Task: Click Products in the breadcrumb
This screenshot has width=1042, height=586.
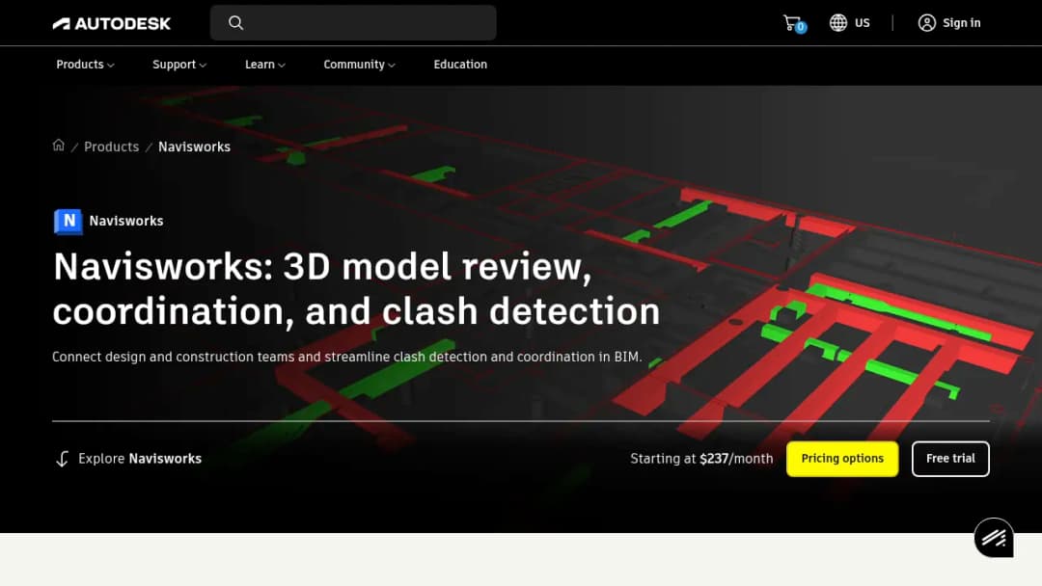Action: tap(112, 146)
